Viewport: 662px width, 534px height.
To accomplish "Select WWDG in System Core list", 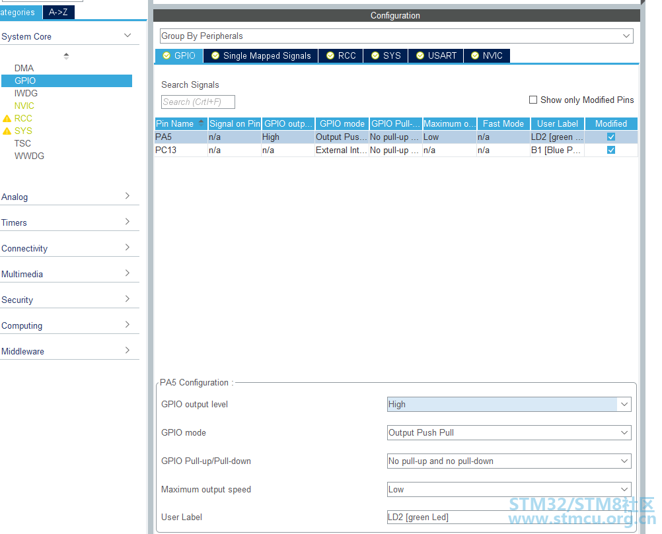I will tap(29, 156).
